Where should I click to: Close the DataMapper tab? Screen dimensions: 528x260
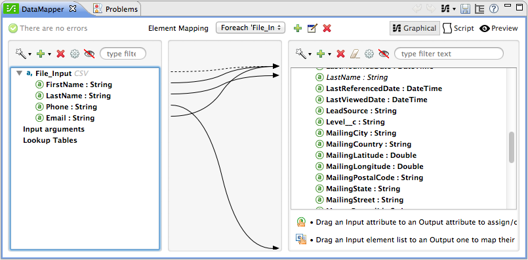tap(72, 9)
